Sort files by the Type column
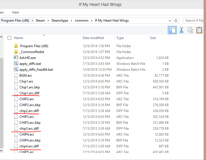 [120, 38]
